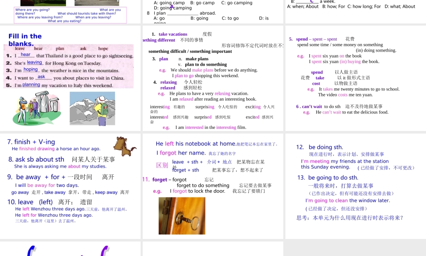Click 'I'm meeting my friends at the station' sentence
This screenshot has height=256, width=426.
(345, 161)
